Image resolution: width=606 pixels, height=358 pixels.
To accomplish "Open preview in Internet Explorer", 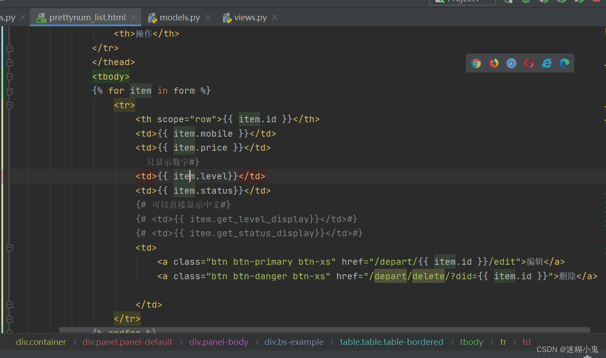I will 547,63.
